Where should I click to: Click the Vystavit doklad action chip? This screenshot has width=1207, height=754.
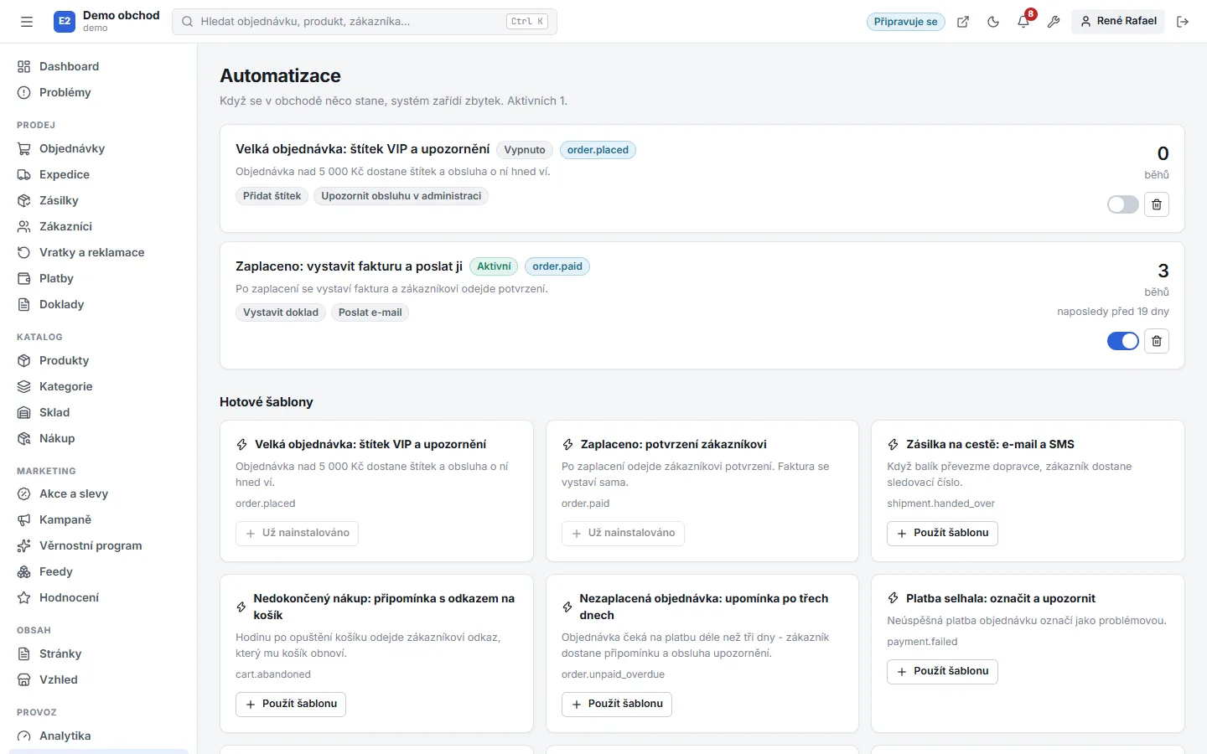coord(281,312)
